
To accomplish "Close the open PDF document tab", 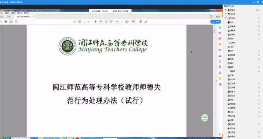I will pyautogui.click(x=33, y=17).
